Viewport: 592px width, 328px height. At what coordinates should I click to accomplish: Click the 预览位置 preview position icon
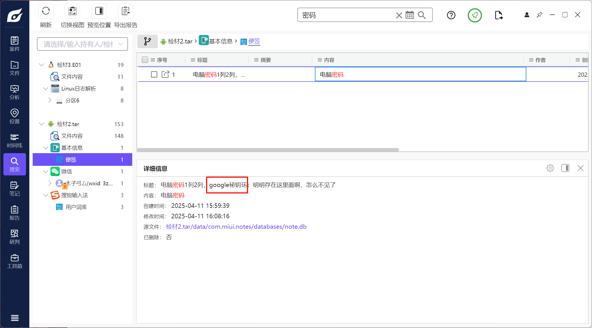coord(99,11)
